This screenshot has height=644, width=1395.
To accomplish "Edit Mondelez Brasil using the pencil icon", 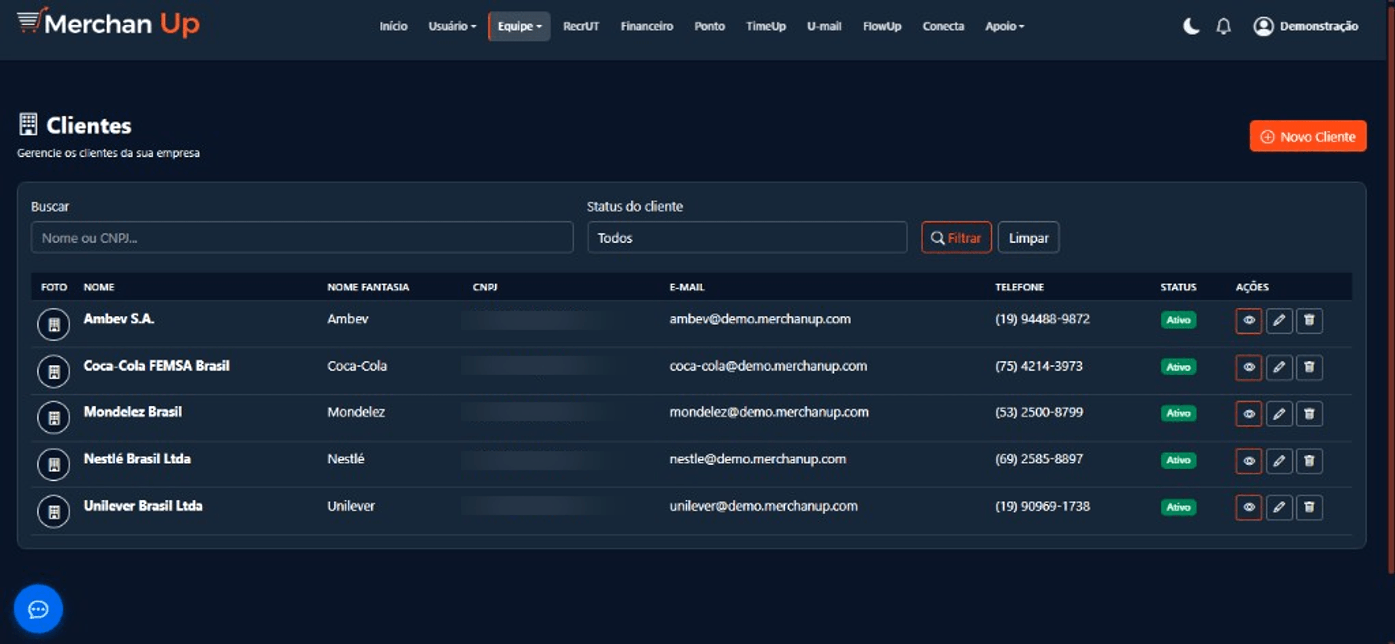I will click(x=1279, y=414).
